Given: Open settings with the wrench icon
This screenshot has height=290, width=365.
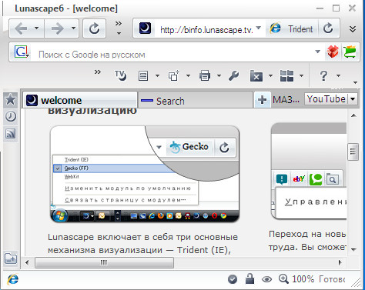Looking at the screenshot, I should point(233,76).
